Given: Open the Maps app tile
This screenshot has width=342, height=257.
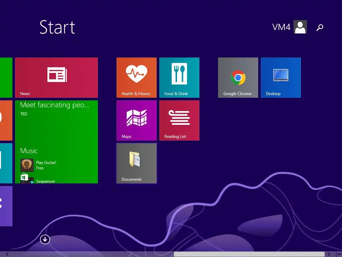Looking at the screenshot, I should coord(137,120).
